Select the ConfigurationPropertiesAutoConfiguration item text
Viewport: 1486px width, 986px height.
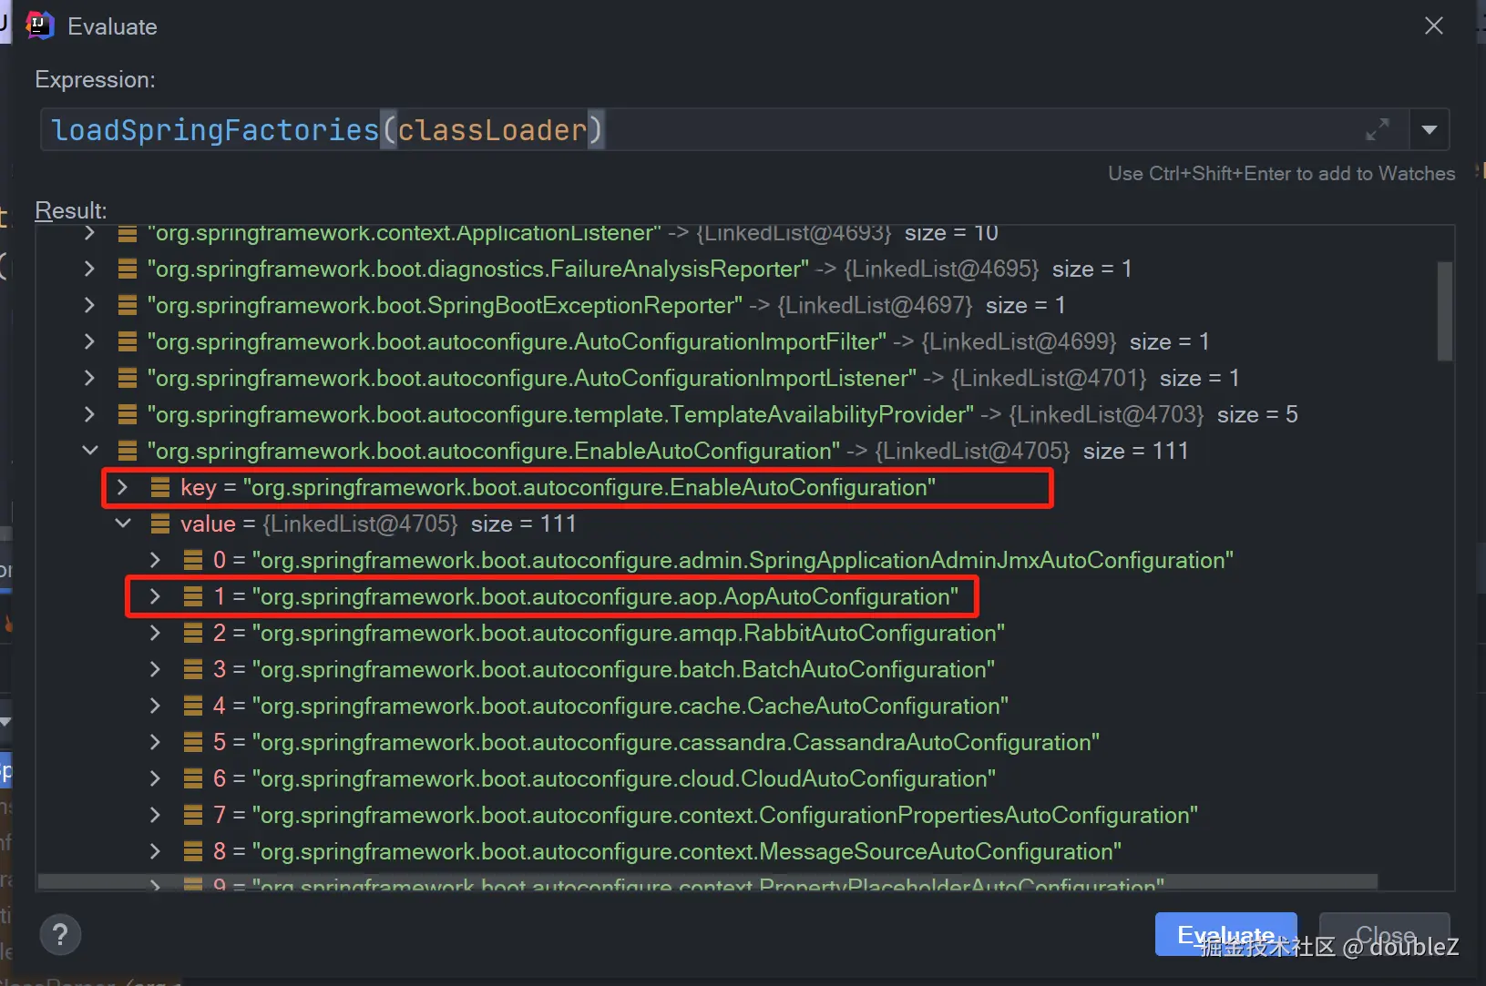[x=705, y=815]
